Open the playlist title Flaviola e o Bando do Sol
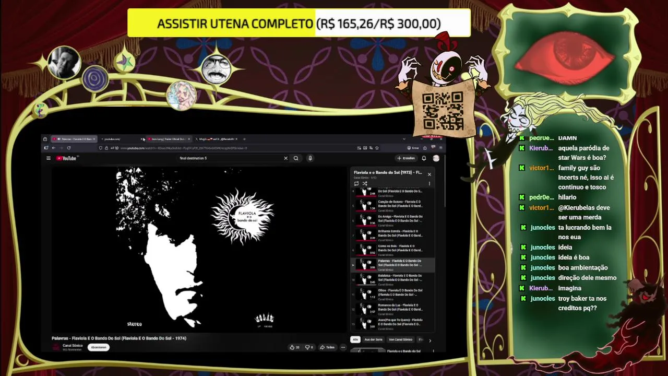The image size is (668, 376). [388, 172]
